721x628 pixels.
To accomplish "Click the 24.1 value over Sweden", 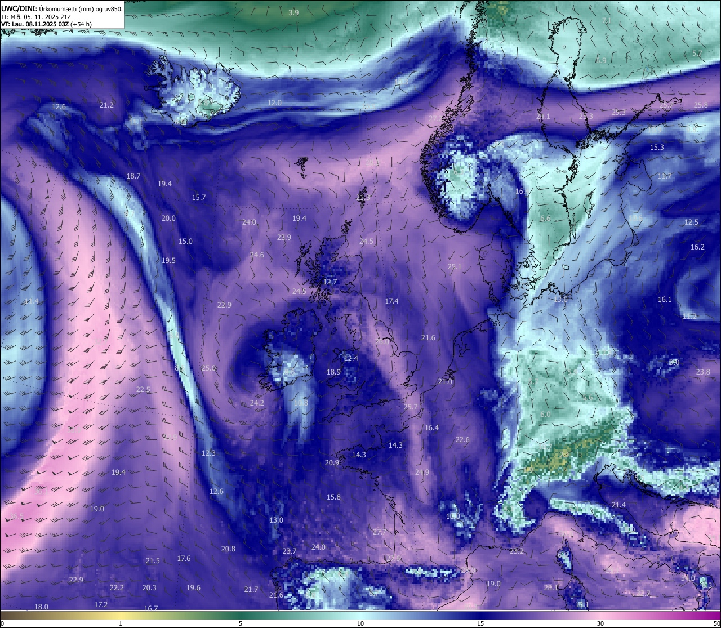I will [543, 117].
